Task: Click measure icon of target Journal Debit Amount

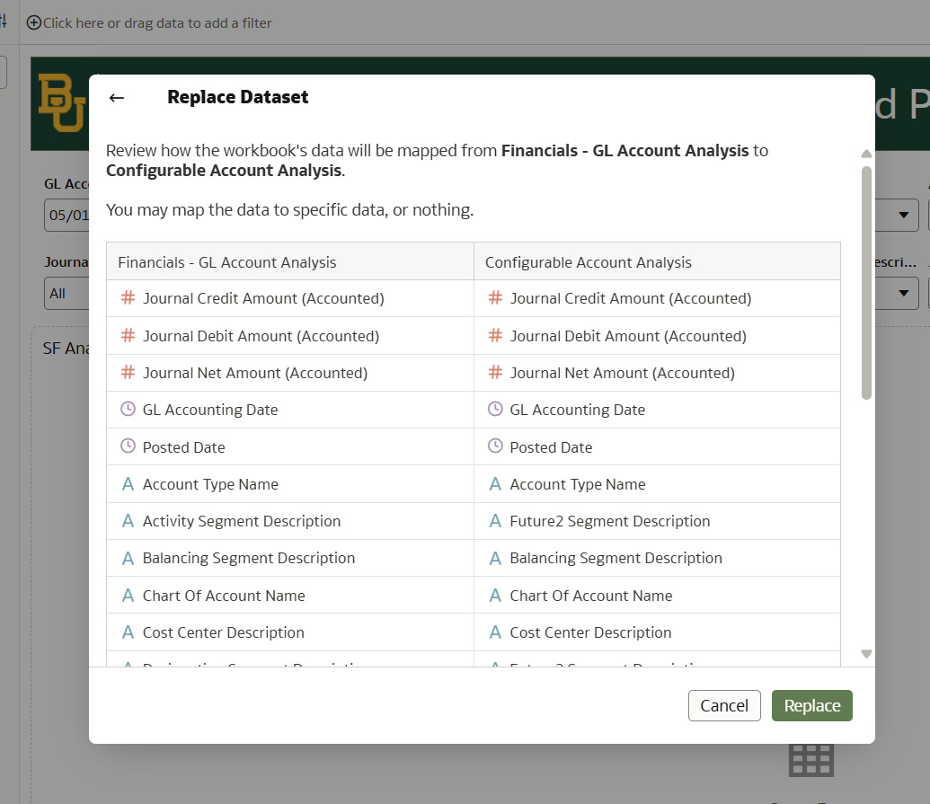Action: (495, 336)
